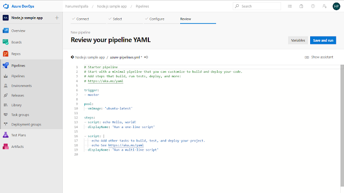Toggle Show assistant panel

319,57
